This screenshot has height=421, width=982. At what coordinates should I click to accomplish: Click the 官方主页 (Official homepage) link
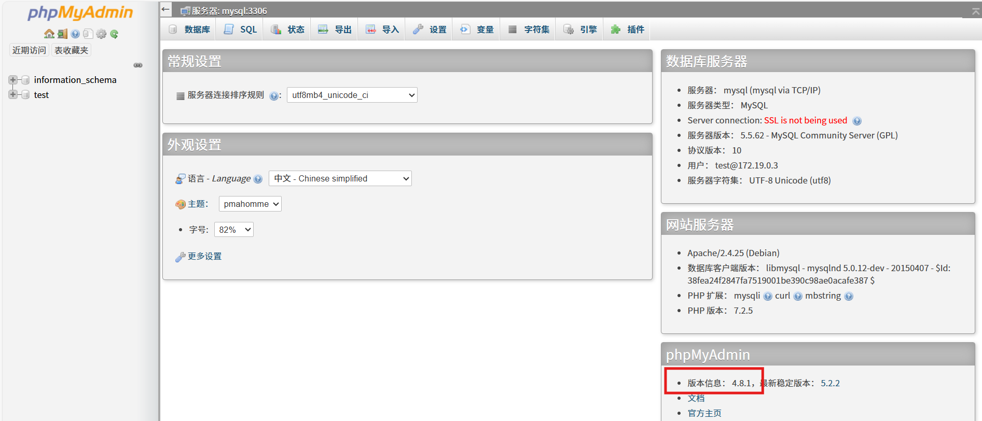[704, 413]
